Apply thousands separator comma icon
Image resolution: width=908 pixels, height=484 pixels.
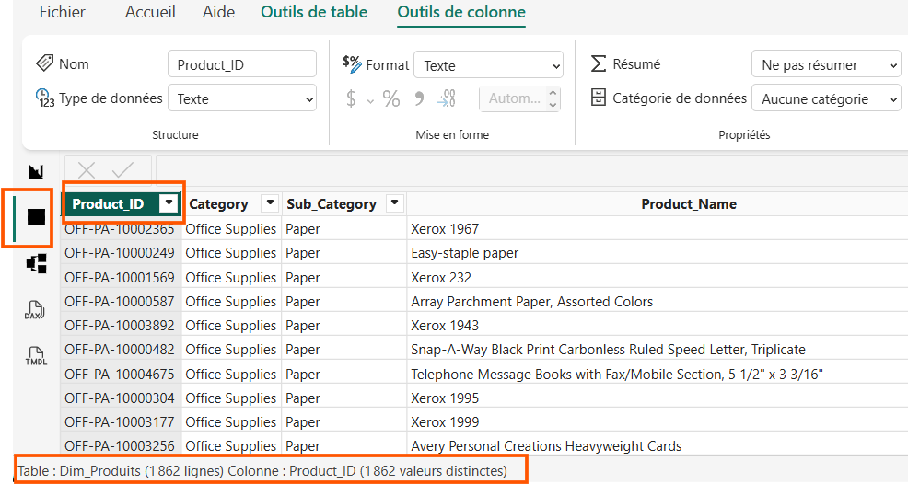[x=419, y=99]
